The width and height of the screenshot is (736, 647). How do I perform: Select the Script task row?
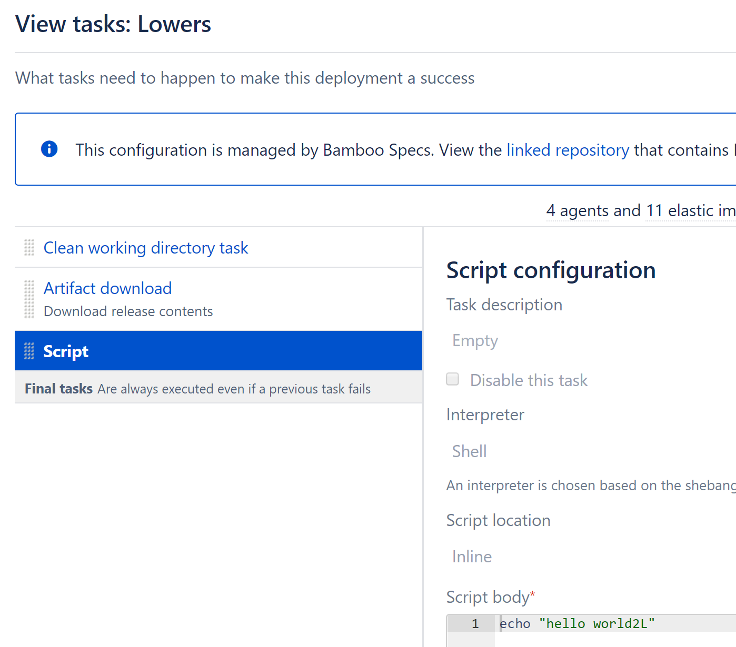tap(218, 351)
